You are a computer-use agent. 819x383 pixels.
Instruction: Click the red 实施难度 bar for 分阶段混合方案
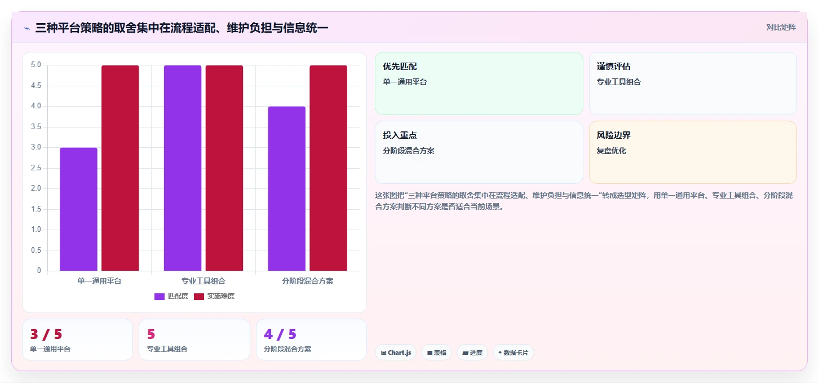click(329, 168)
